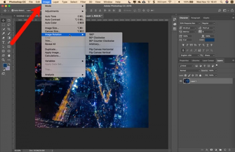Filter layers by type (T) icon
This screenshot has width=235, height=152.
coord(204,66)
